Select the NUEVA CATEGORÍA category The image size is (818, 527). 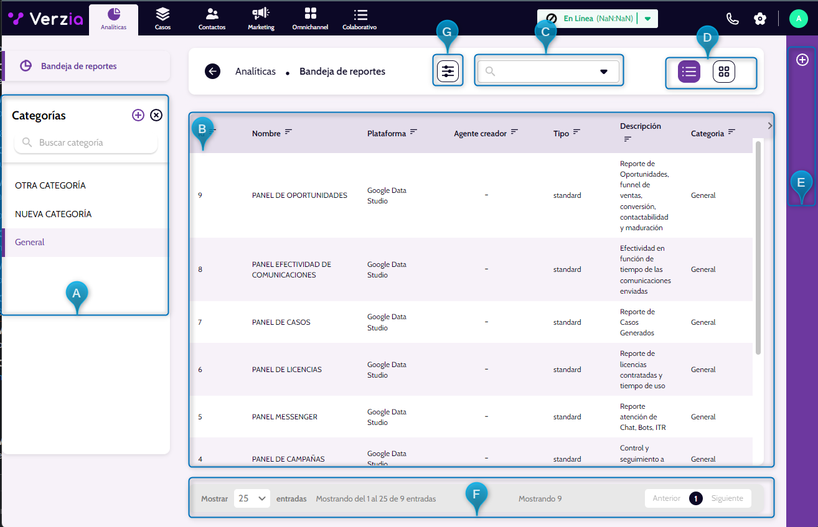(54, 214)
